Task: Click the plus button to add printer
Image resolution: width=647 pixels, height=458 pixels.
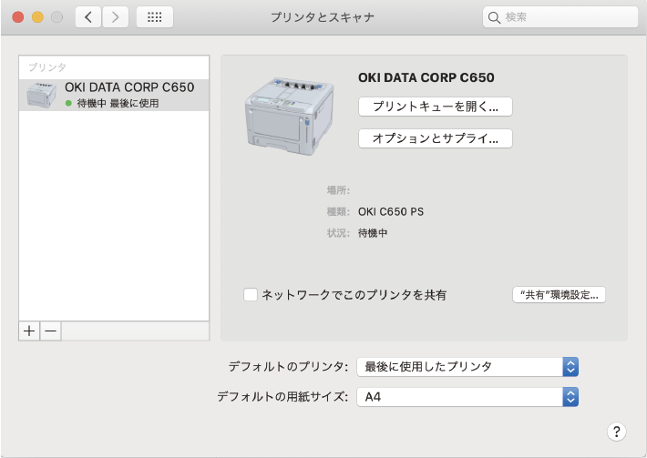Action: pyautogui.click(x=29, y=331)
